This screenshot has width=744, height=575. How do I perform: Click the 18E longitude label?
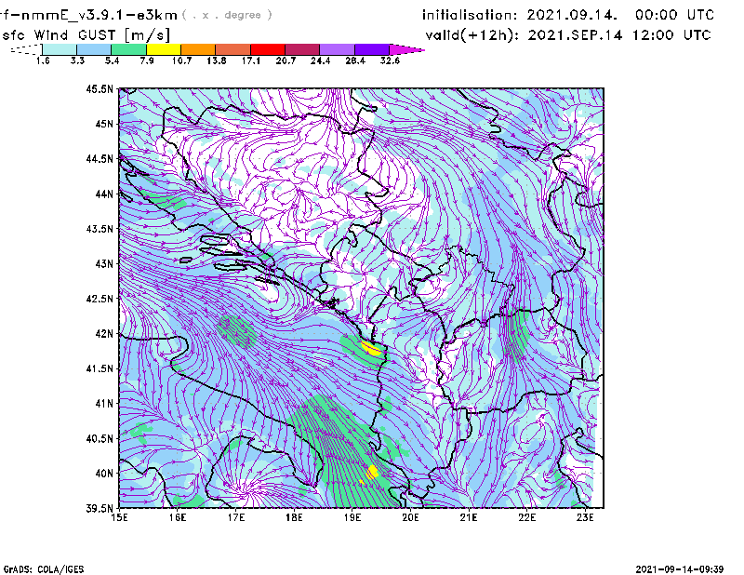point(294,517)
